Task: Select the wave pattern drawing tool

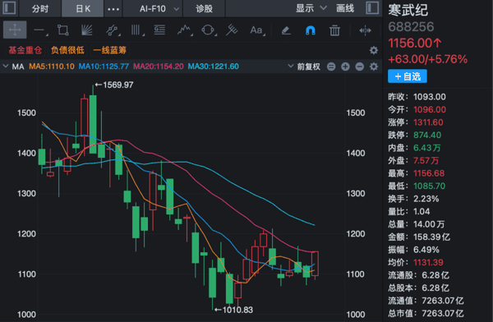Action: tap(185, 30)
